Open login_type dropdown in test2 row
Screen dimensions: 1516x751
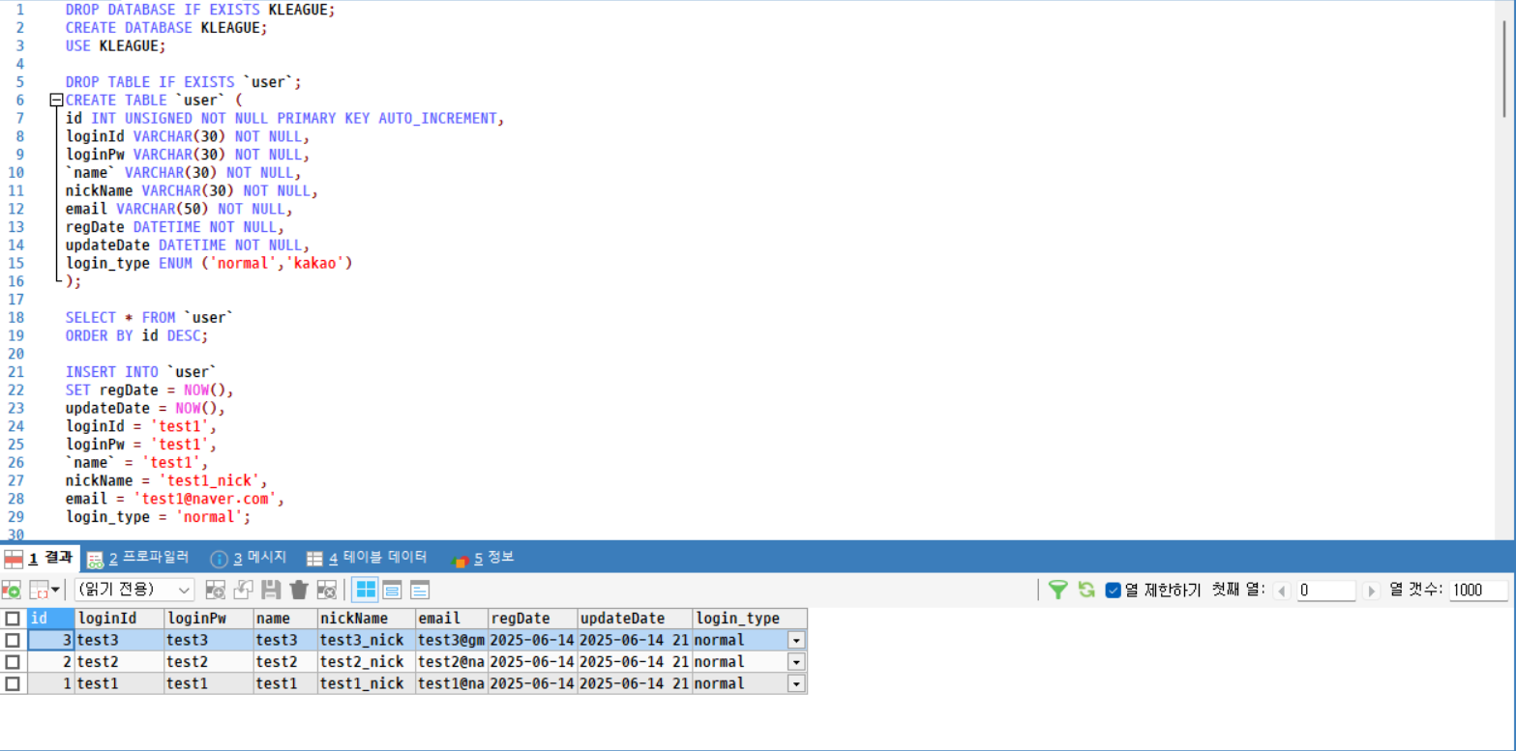tap(796, 662)
